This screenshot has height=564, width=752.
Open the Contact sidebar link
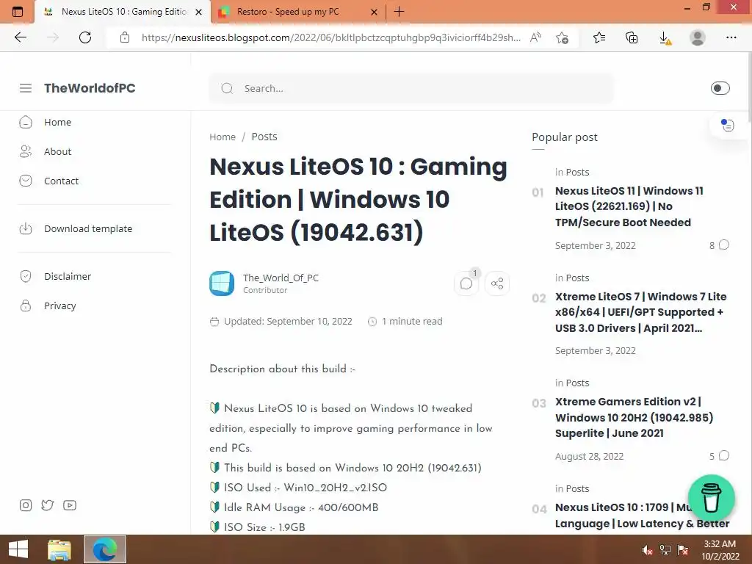tap(61, 181)
